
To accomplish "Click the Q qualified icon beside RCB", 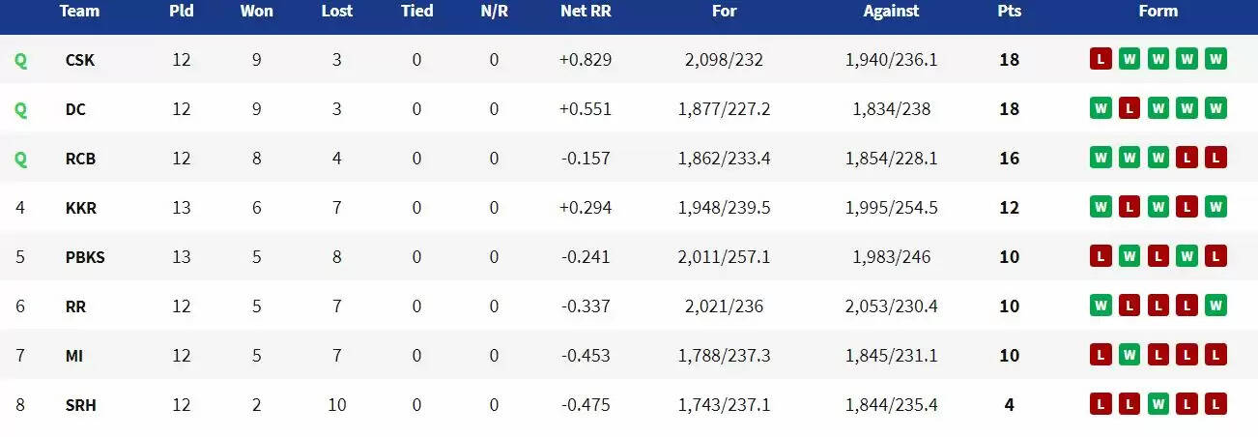I will click(x=20, y=159).
